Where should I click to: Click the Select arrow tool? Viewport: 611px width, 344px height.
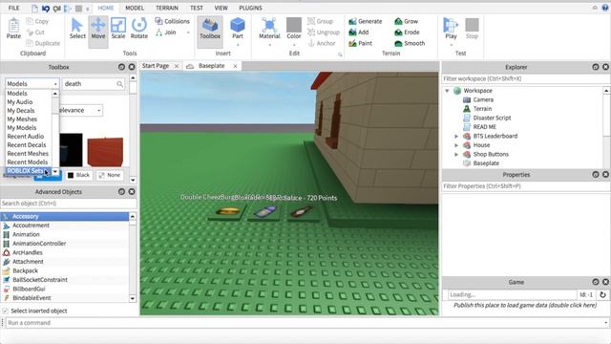click(77, 28)
